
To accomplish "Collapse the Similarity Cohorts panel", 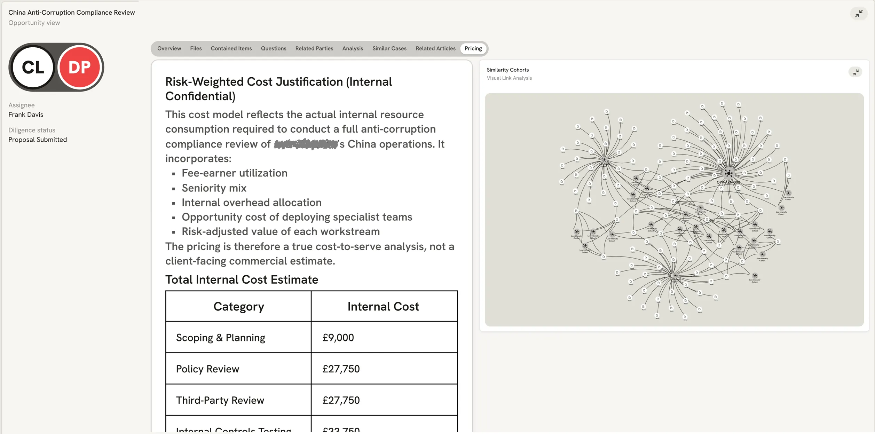I will (x=855, y=72).
